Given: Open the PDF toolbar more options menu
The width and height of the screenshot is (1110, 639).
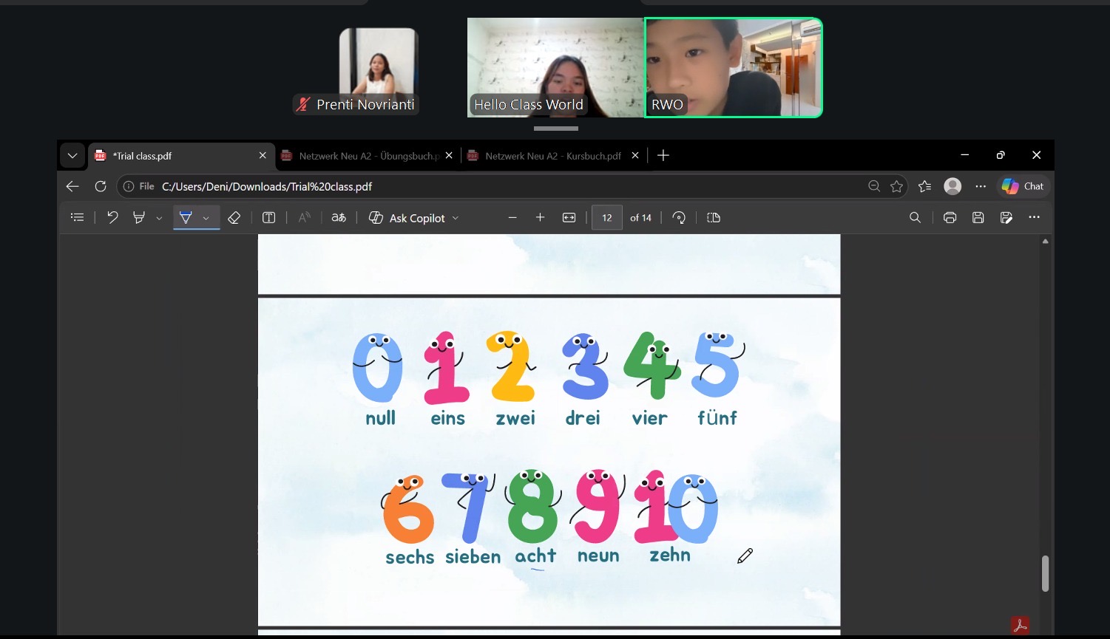Looking at the screenshot, I should (x=1035, y=218).
